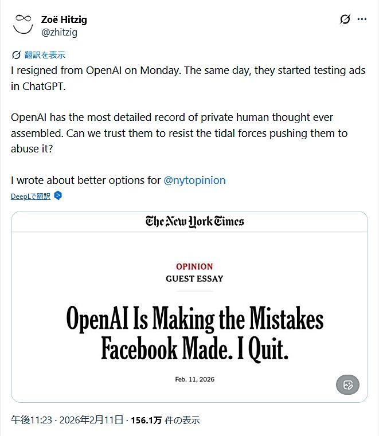Click The New York Times logo in card

pos(194,221)
